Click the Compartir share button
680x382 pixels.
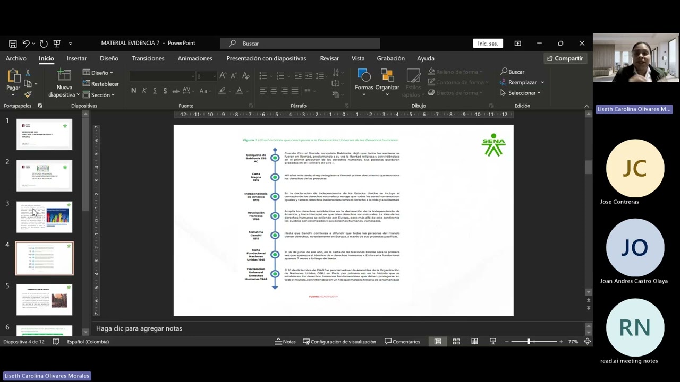point(565,58)
